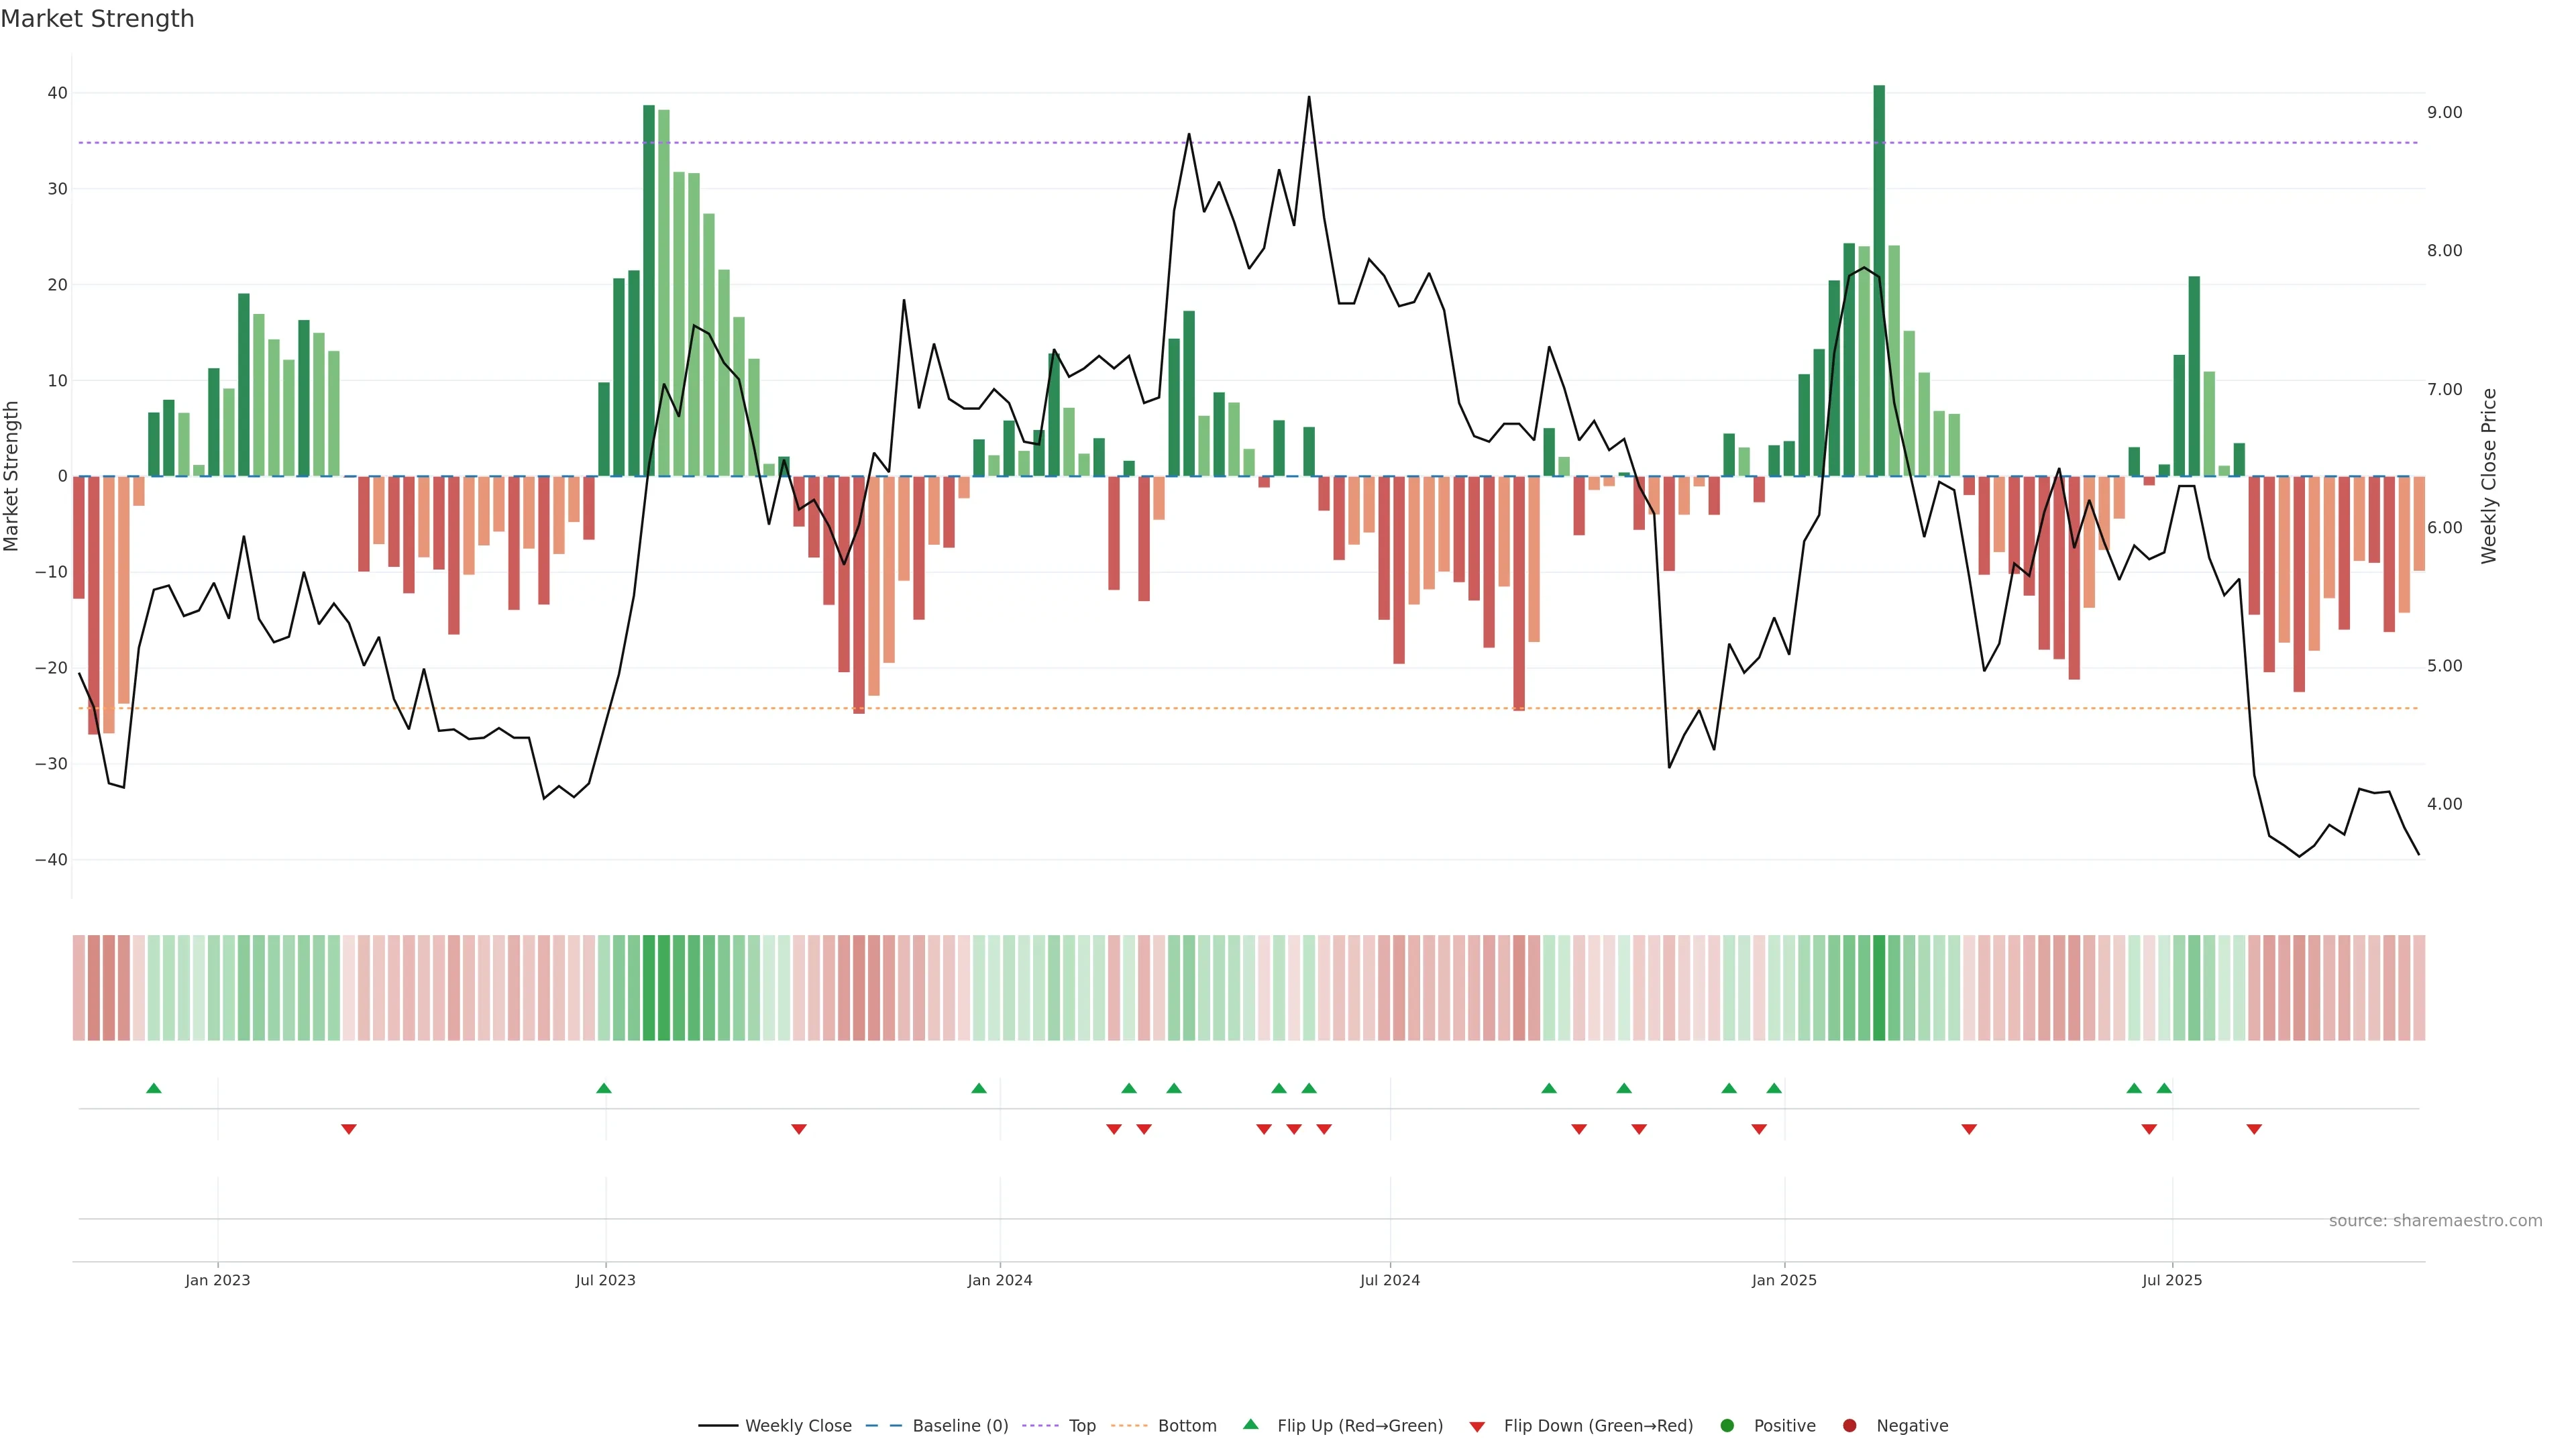This screenshot has width=2576, height=1449.
Task: Click the first red flip-down triangle marker
Action: pyautogui.click(x=349, y=1129)
